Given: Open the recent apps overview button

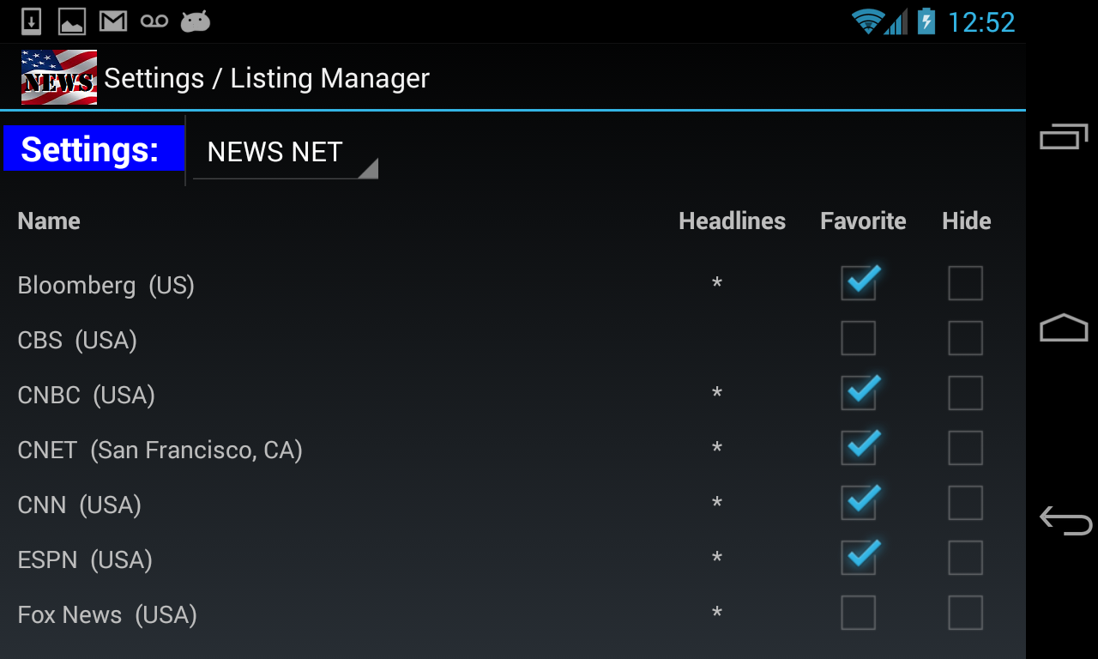Looking at the screenshot, I should click(x=1064, y=136).
